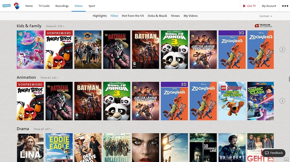Click the Live TV play icon
Viewport: 290px width, 162px height.
click(x=244, y=6)
